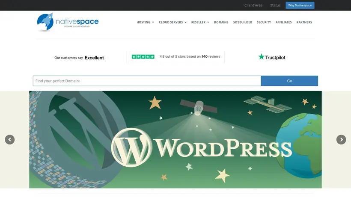Open the Sitebuilder page
The height and width of the screenshot is (197, 351).
point(242,22)
